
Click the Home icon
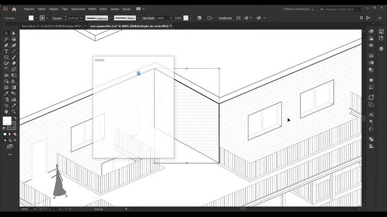(14, 10)
